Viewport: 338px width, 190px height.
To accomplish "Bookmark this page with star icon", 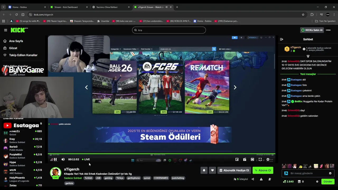I will tap(303, 15).
